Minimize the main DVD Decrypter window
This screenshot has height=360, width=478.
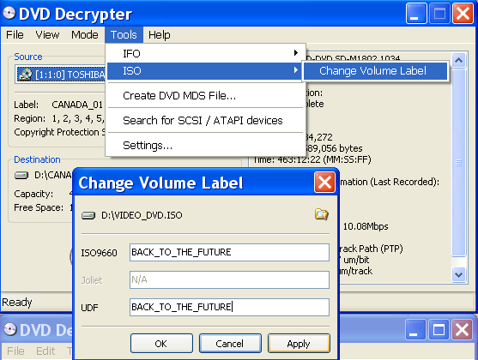coord(416,14)
